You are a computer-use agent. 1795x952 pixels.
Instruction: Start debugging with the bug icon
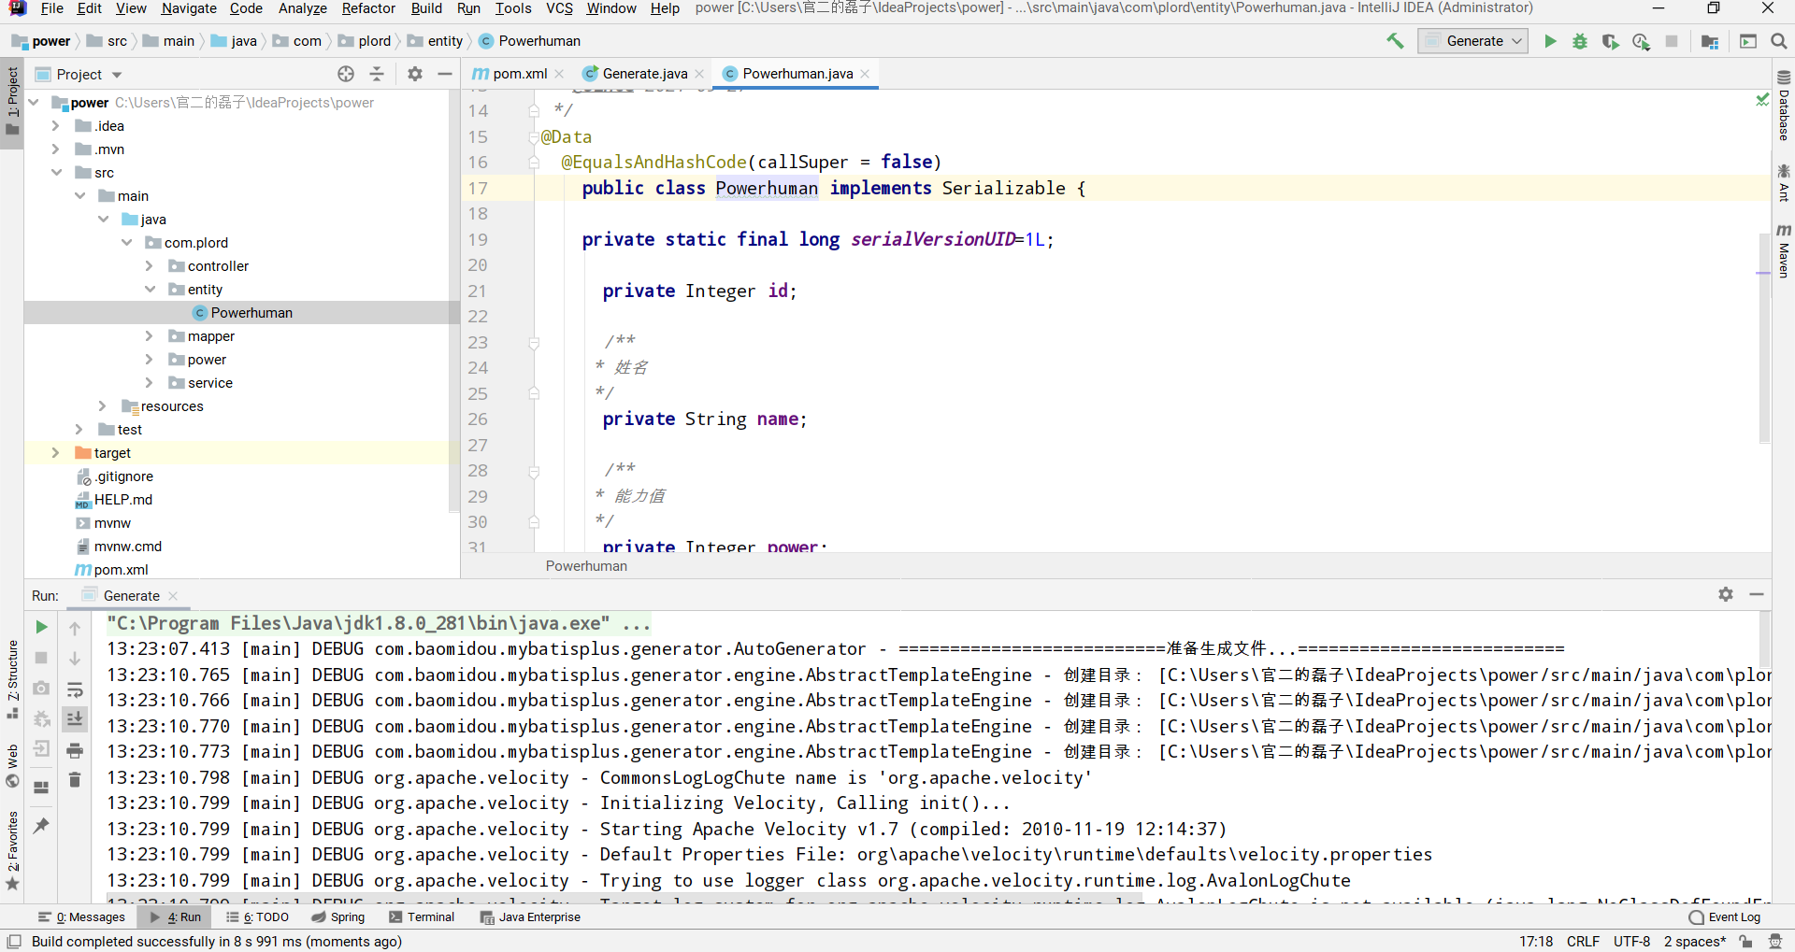click(1580, 41)
